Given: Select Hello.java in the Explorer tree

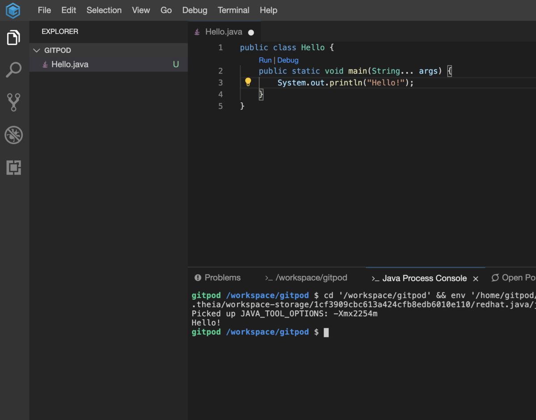Looking at the screenshot, I should [x=109, y=64].
